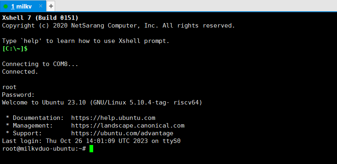The image size is (337, 164).
Task: Click the Documentation: label in the banner
Action: coord(38,118)
